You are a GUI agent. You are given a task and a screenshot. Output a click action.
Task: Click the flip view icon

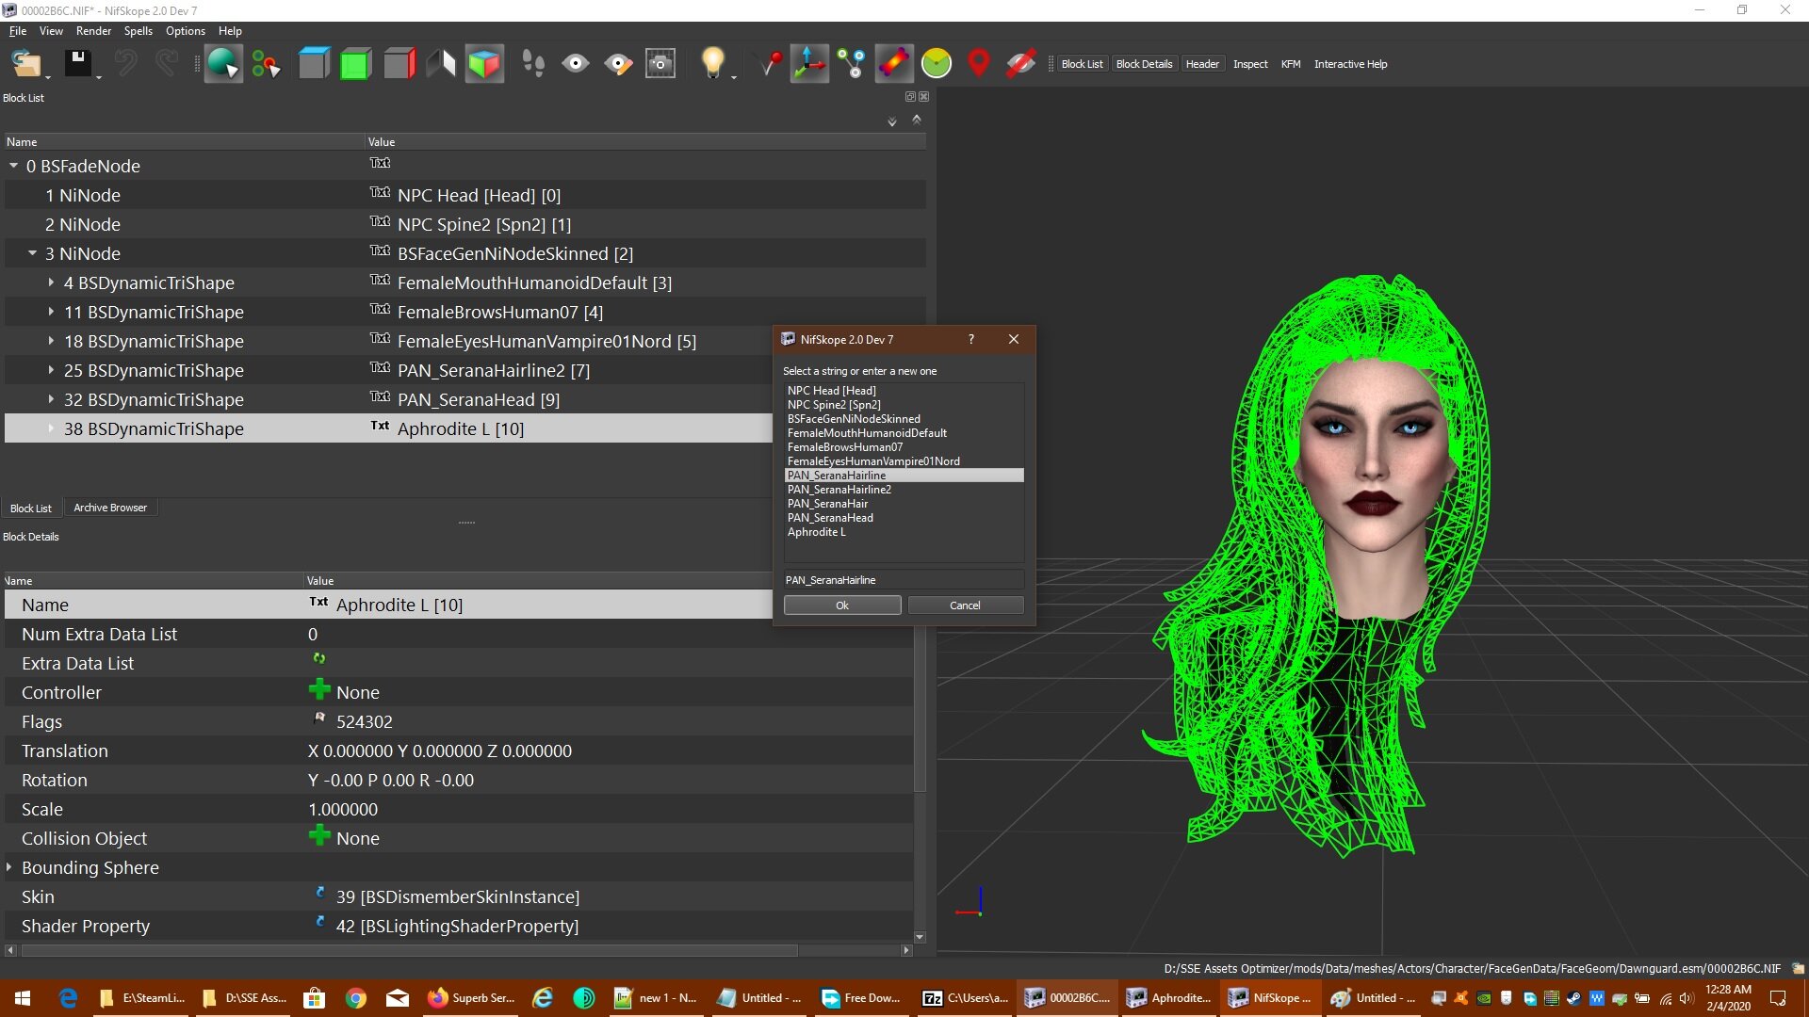[x=441, y=64]
